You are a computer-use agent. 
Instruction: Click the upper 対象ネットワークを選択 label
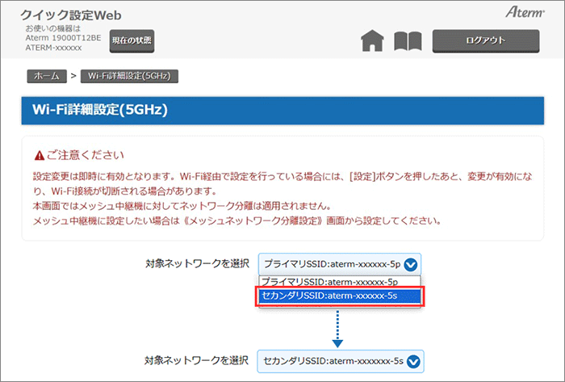(196, 263)
